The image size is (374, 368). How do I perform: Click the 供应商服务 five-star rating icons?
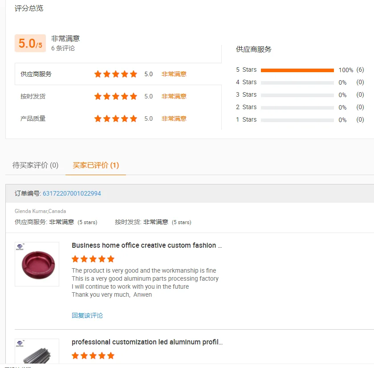pyautogui.click(x=115, y=74)
